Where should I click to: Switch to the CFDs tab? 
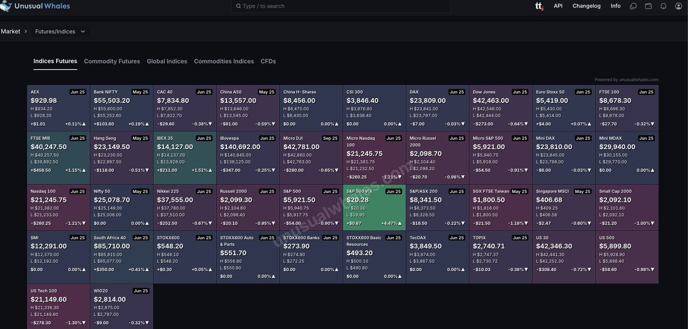pos(268,61)
